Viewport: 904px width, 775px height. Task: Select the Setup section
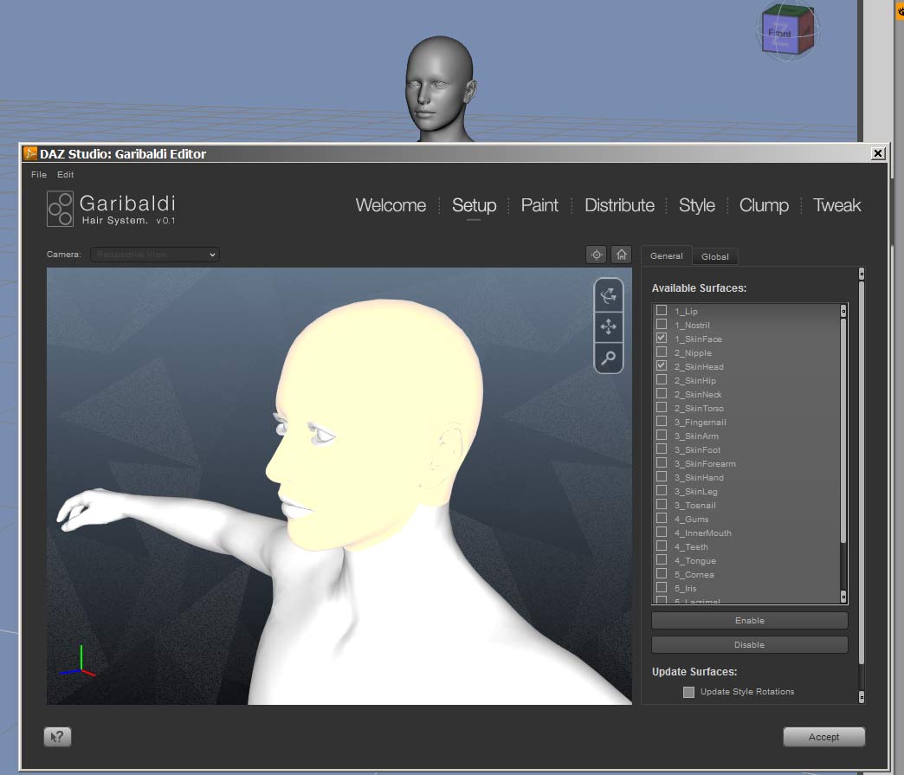pos(474,205)
